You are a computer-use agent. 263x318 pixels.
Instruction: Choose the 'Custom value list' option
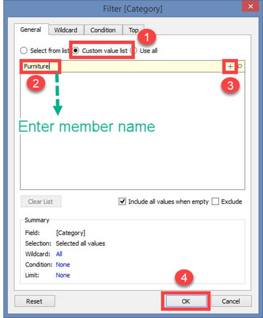tap(76, 50)
